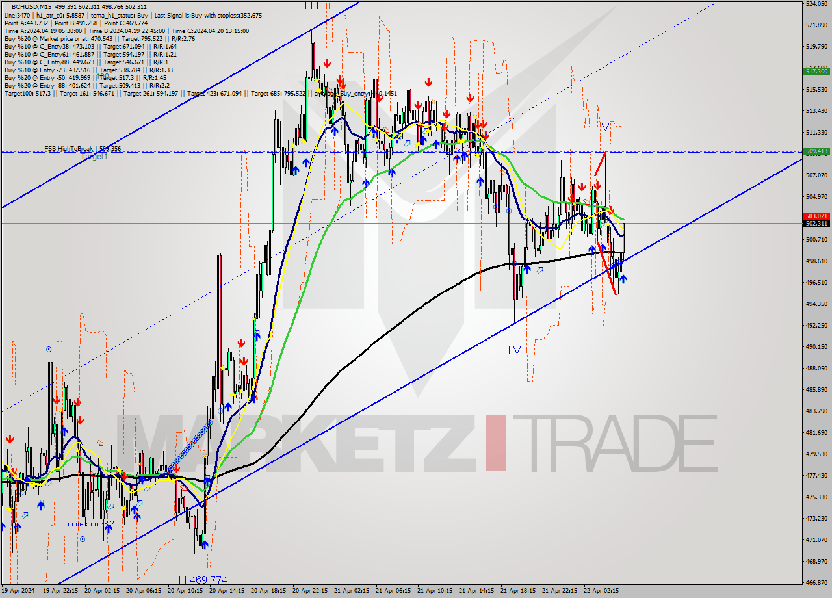
Task: Click price axis value 515.530
Action: (816, 90)
